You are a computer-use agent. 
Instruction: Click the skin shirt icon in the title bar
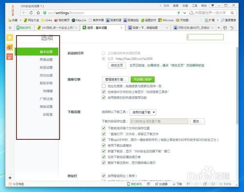(x=212, y=5)
